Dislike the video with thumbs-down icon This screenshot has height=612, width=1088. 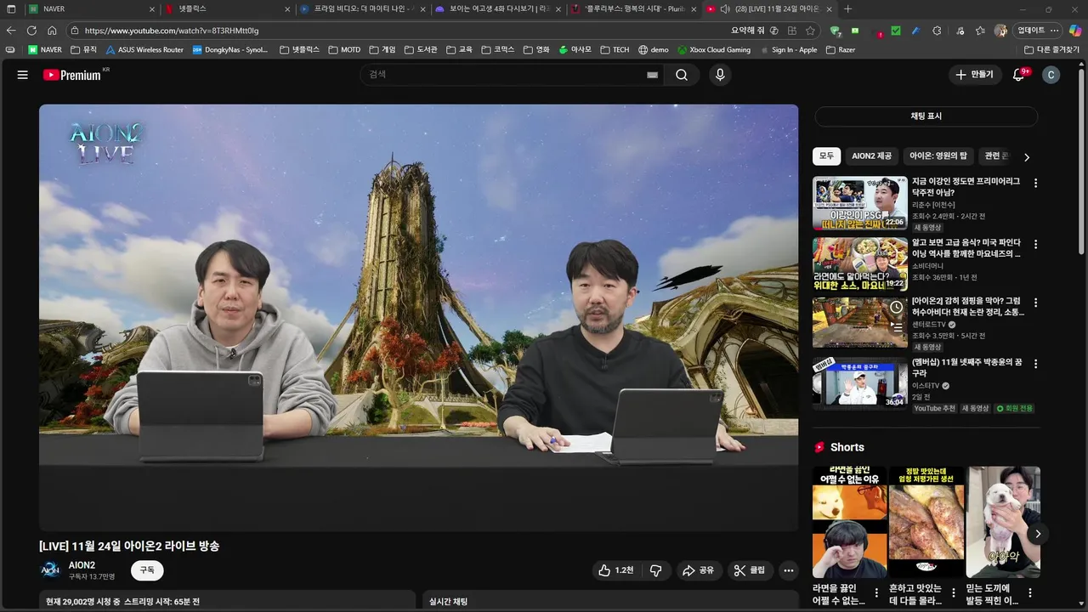pyautogui.click(x=655, y=570)
